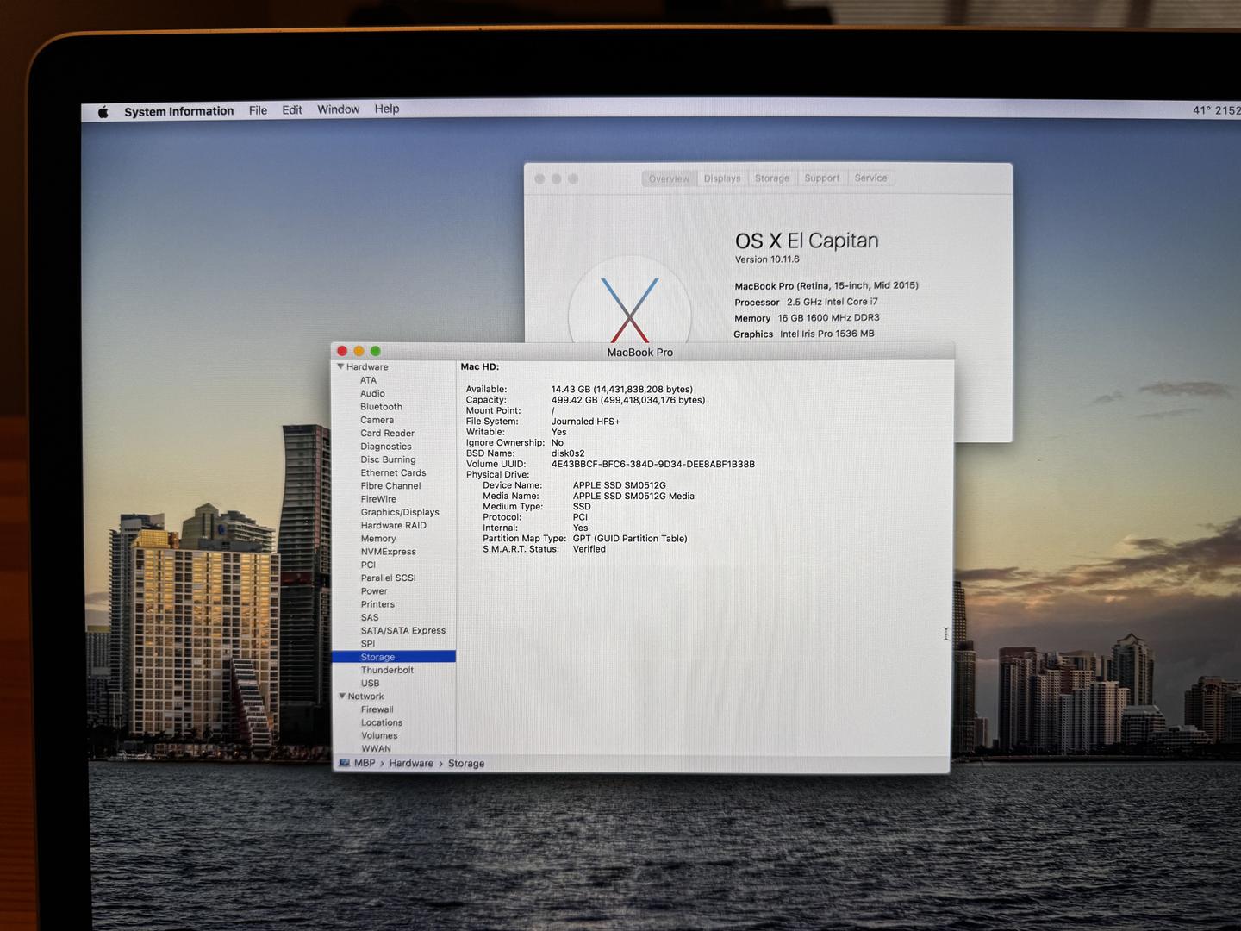This screenshot has width=1241, height=931.
Task: Minimize the MacBook Pro window with yellow button
Action: [359, 351]
